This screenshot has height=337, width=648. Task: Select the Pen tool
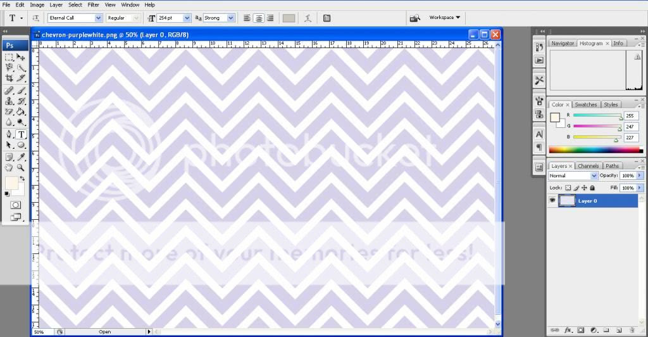[x=9, y=134]
